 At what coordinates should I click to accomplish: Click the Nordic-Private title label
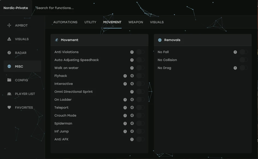click(16, 8)
